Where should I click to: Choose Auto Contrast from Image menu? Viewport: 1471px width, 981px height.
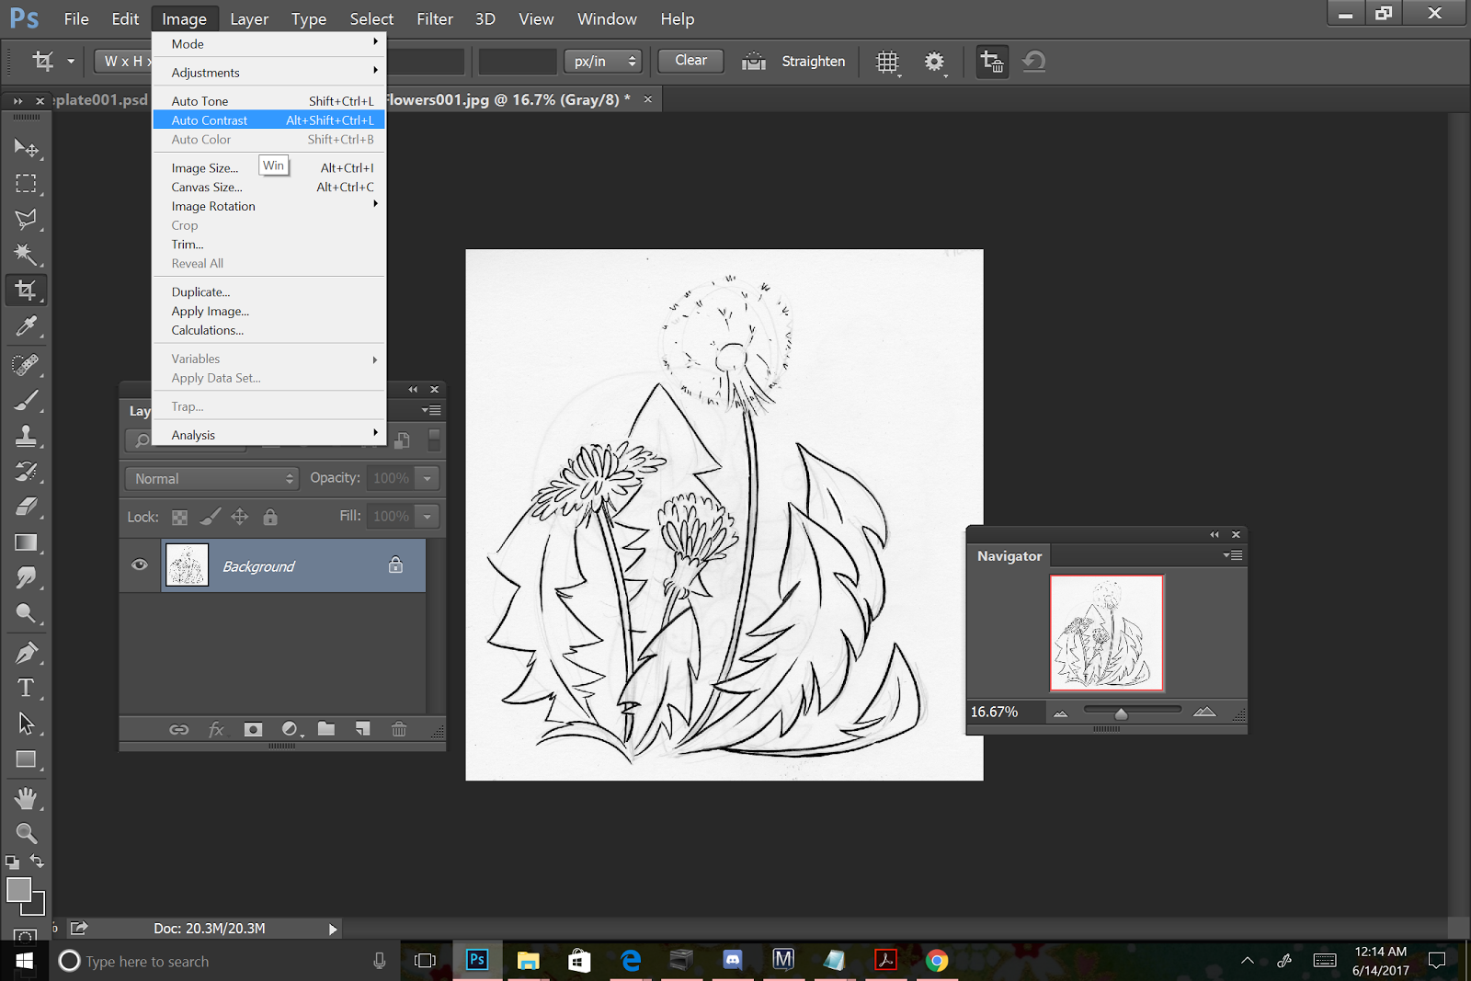210,120
